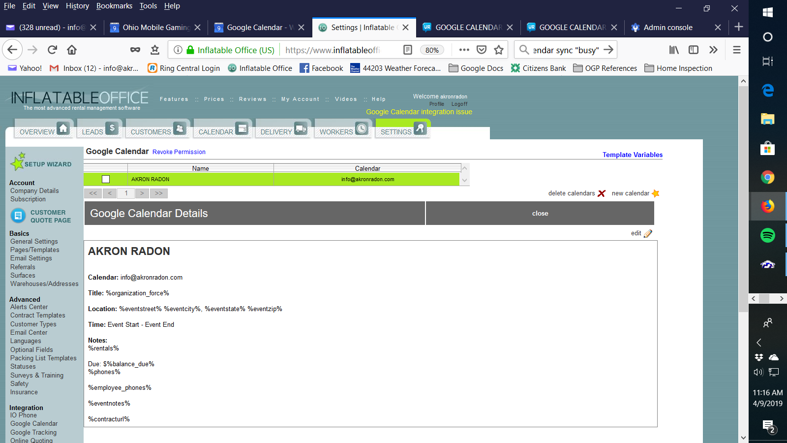
Task: Expand the bookmarks toolbar overflow chevron
Action: 713,50
